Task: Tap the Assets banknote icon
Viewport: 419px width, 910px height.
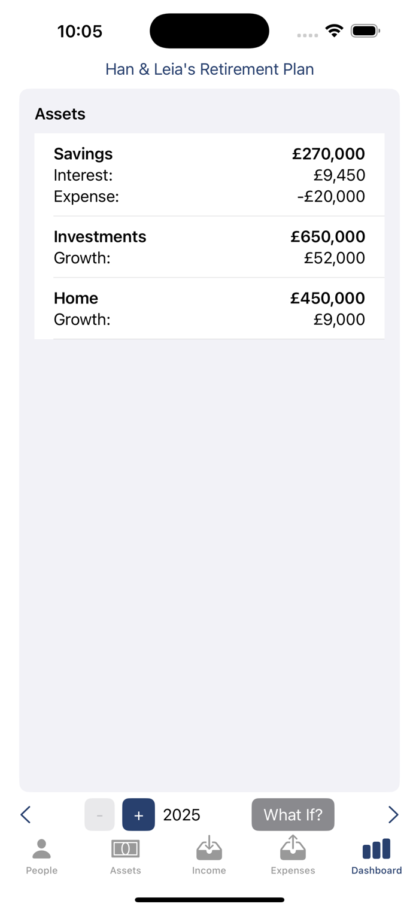Action: (x=125, y=848)
